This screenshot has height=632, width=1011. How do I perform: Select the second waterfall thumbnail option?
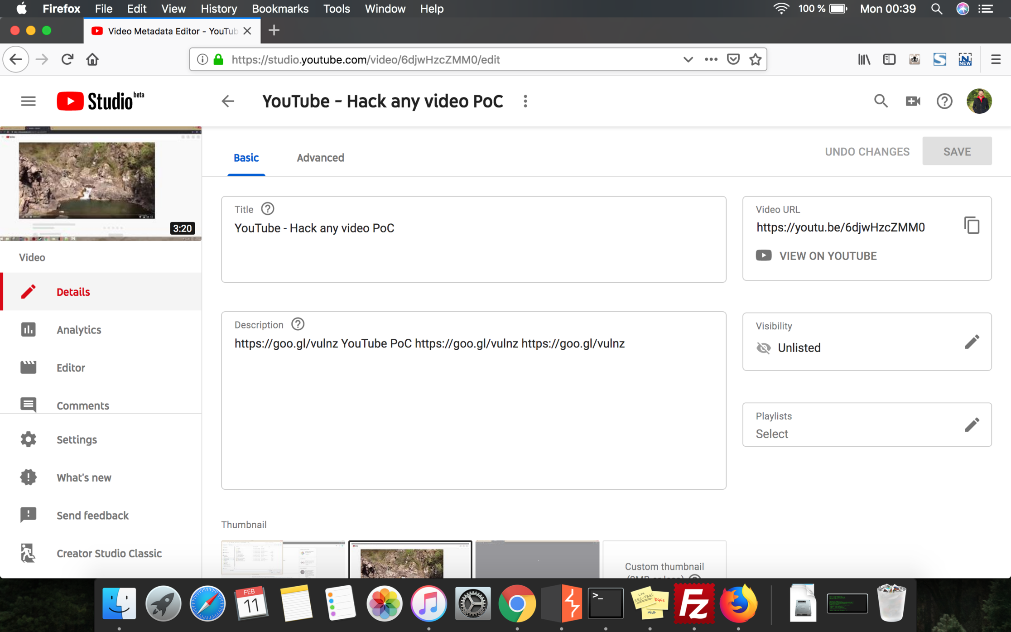pyautogui.click(x=410, y=559)
